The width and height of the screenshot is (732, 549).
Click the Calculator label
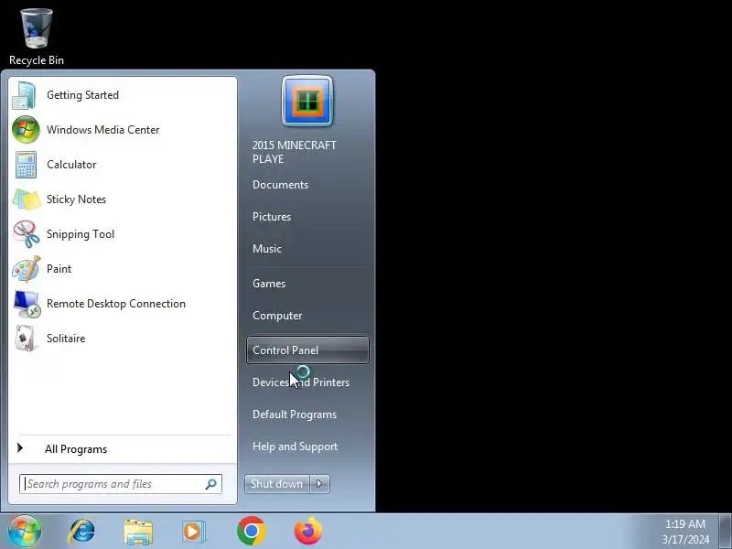71,165
